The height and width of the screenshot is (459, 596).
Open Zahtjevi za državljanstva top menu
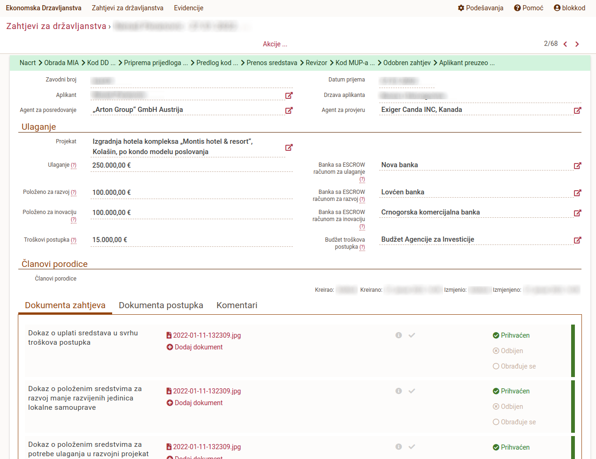tap(128, 8)
